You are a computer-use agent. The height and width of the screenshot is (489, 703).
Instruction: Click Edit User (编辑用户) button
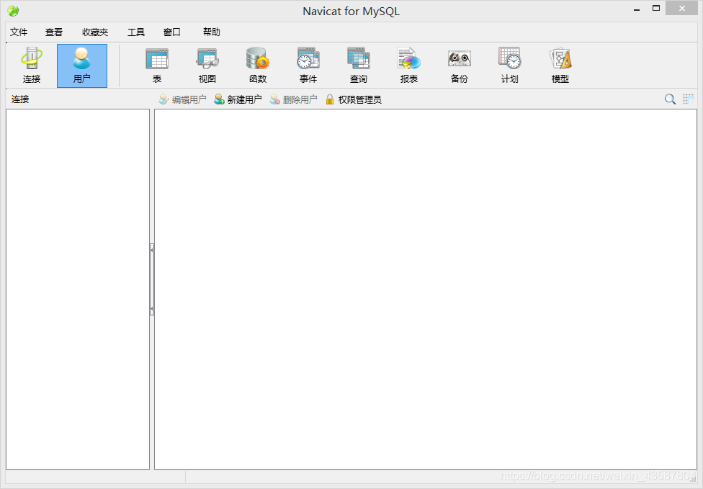182,99
